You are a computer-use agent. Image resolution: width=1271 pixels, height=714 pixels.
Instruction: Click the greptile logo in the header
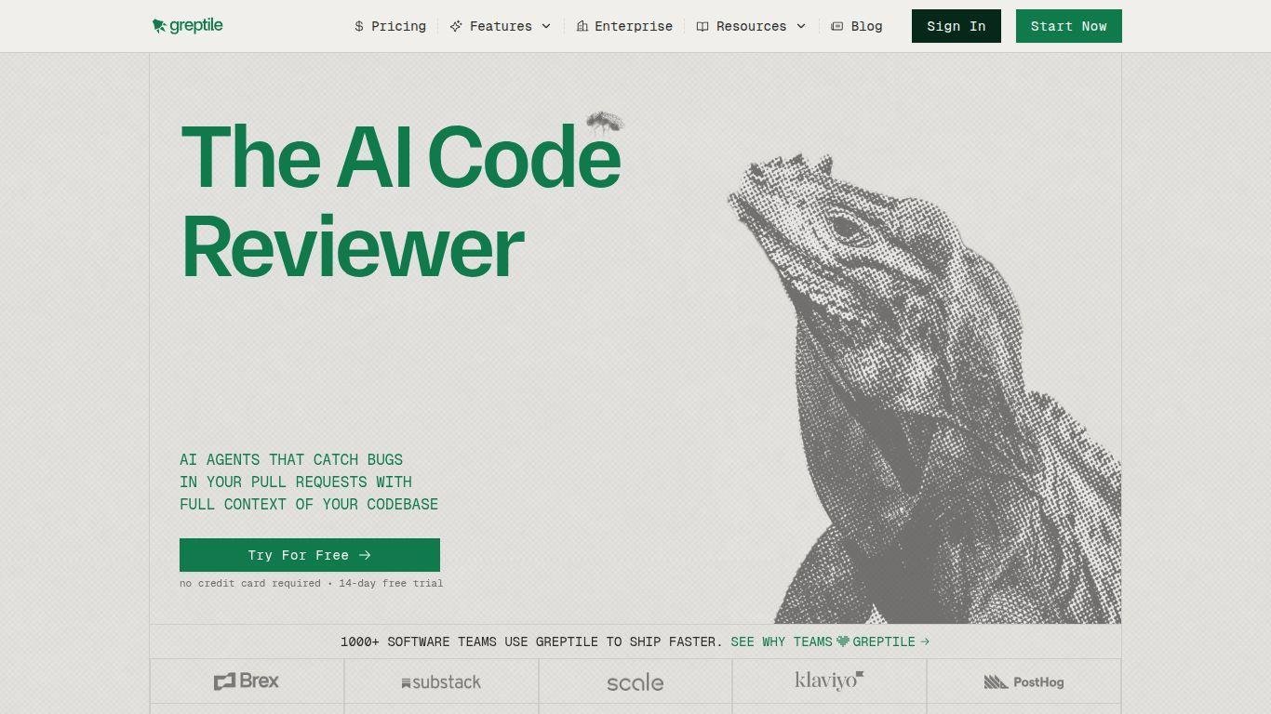tap(187, 25)
